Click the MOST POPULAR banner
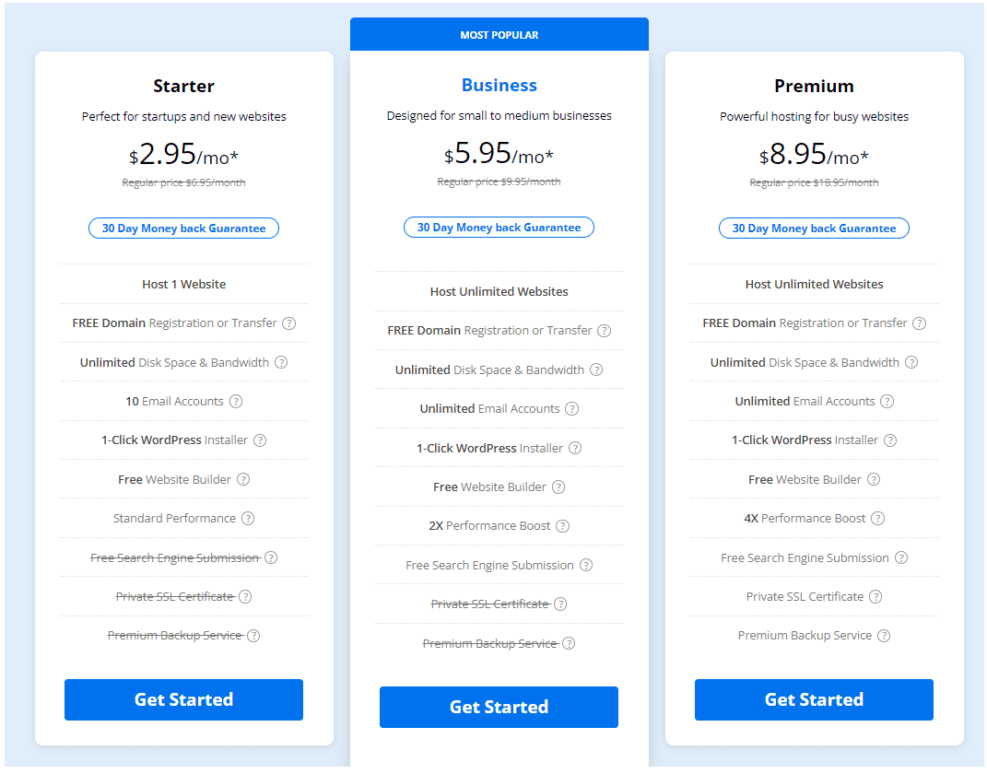This screenshot has width=987, height=774. pyautogui.click(x=499, y=35)
